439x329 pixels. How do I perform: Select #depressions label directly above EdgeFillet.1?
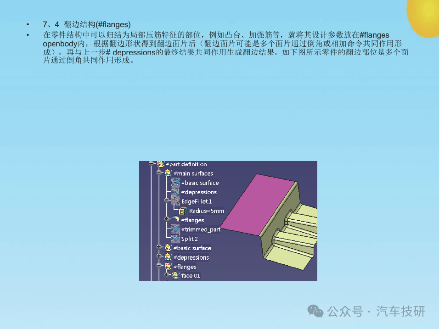tap(199, 192)
